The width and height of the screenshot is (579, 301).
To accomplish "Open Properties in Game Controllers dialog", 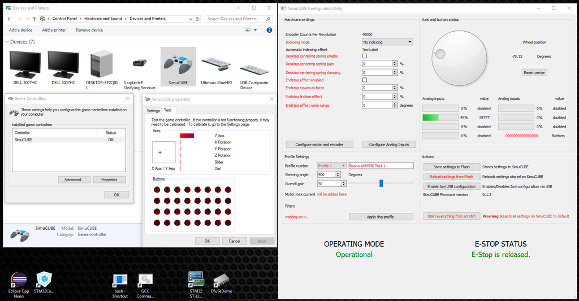I will click(109, 180).
